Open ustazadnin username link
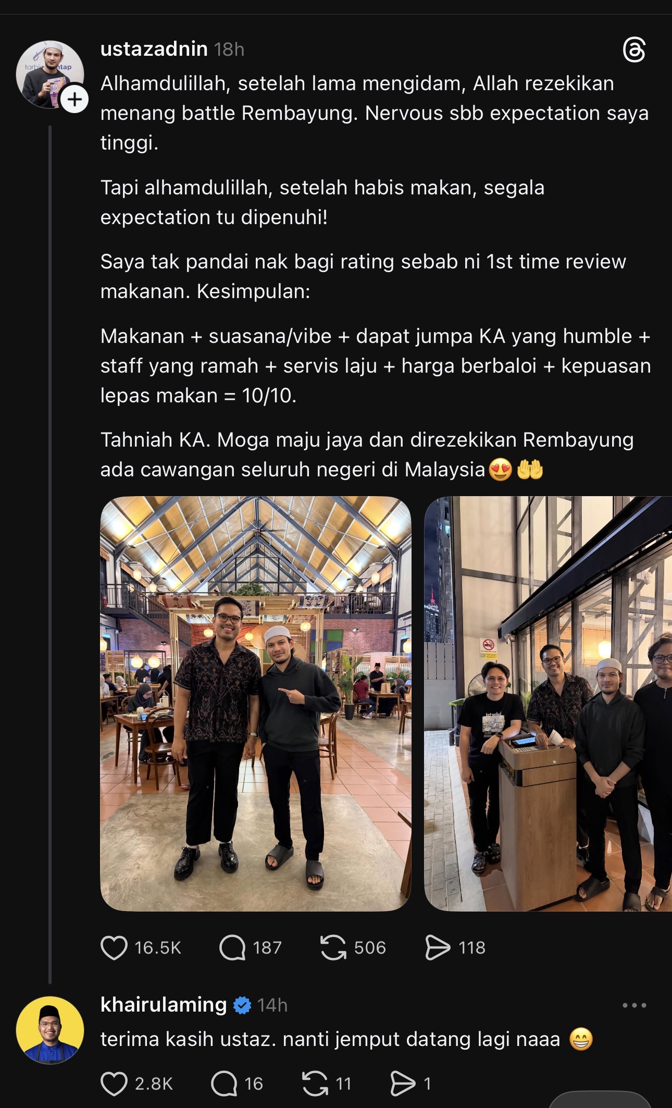This screenshot has height=1108, width=672. pyautogui.click(x=154, y=49)
